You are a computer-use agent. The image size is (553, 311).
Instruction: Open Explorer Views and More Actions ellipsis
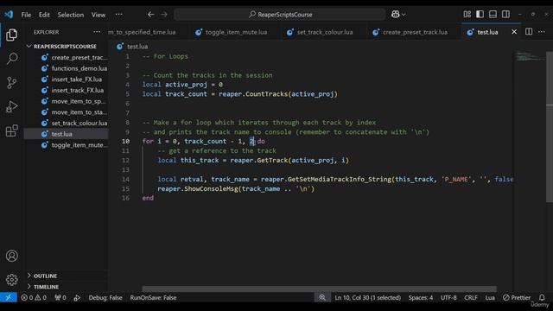tap(97, 32)
